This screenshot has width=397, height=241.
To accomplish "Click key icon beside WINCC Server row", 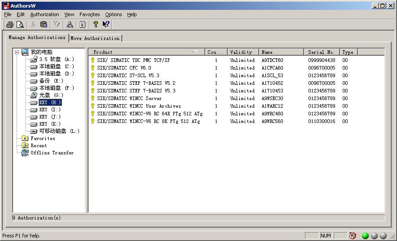I will pos(93,98).
